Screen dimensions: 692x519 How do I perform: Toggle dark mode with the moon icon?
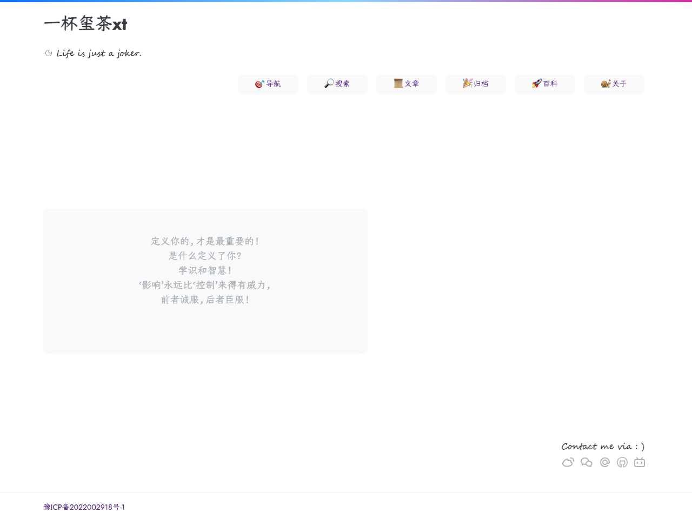[49, 53]
